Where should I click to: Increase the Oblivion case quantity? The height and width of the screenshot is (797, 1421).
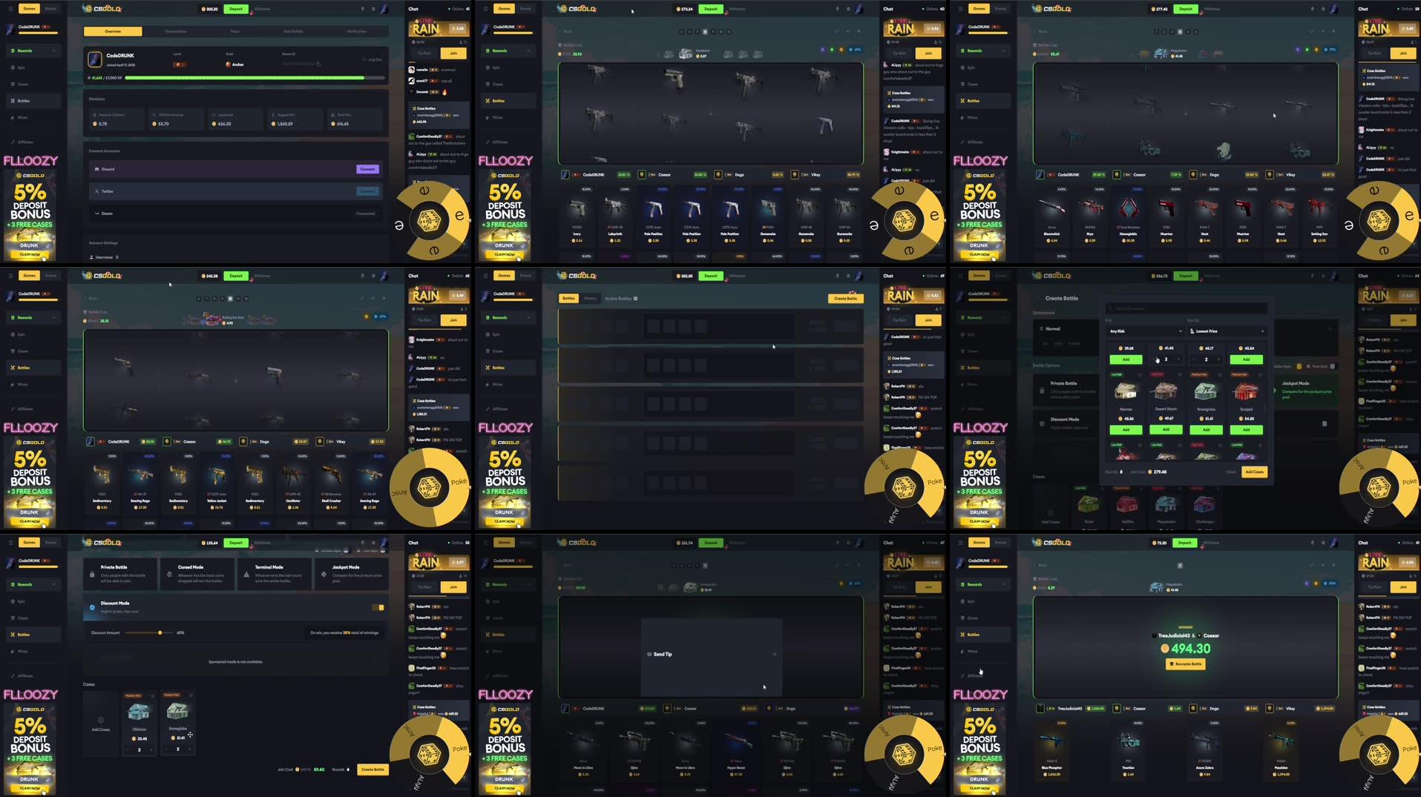[151, 749]
